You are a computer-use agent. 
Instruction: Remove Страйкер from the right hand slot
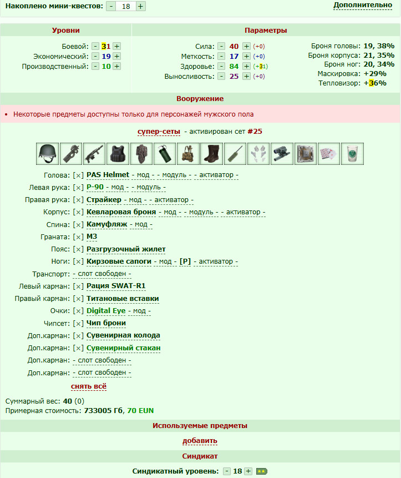click(x=78, y=200)
